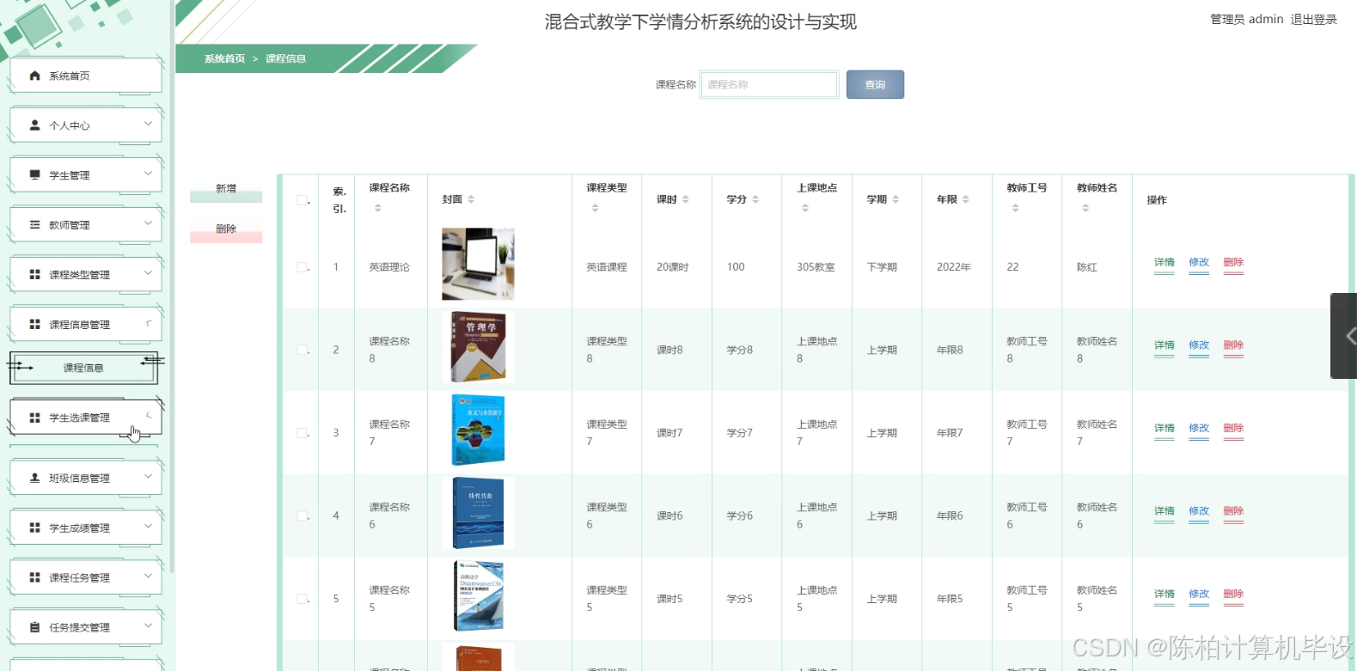Click the grid icon beside 课程类型管理
This screenshot has height=671, width=1357.
coord(34,274)
